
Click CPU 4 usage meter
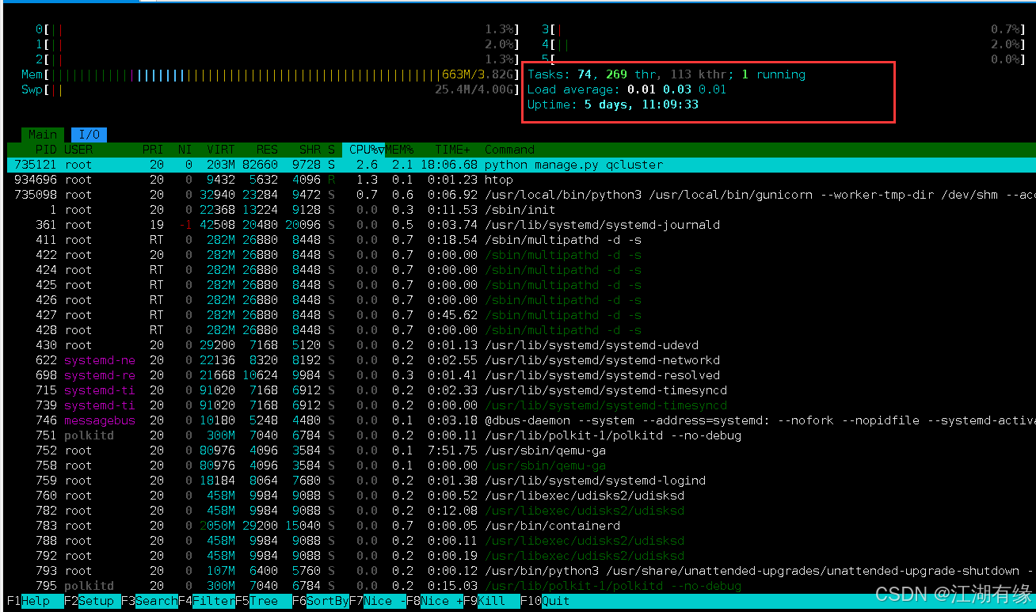point(783,44)
